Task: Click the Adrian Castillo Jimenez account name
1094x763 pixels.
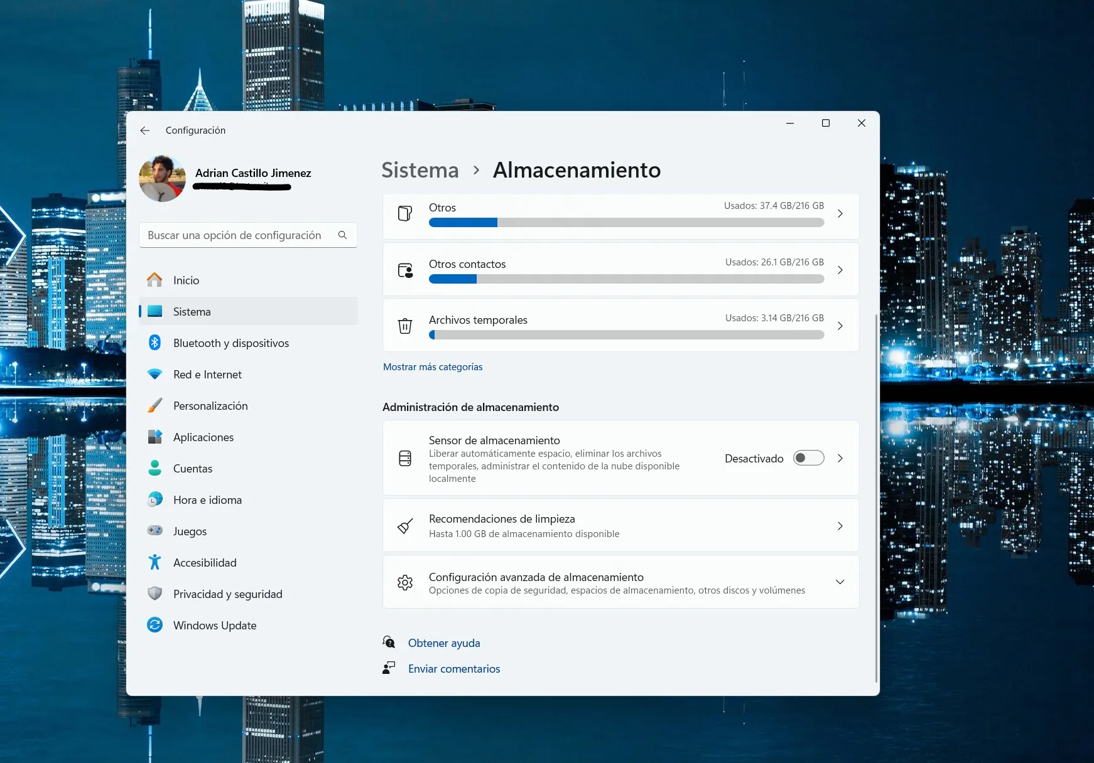Action: pos(253,173)
